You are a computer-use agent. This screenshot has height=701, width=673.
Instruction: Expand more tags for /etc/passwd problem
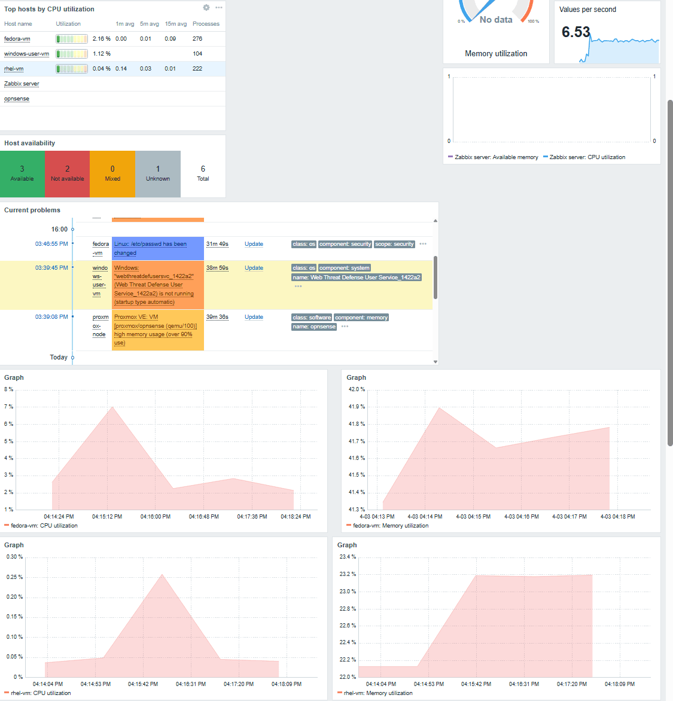(423, 244)
